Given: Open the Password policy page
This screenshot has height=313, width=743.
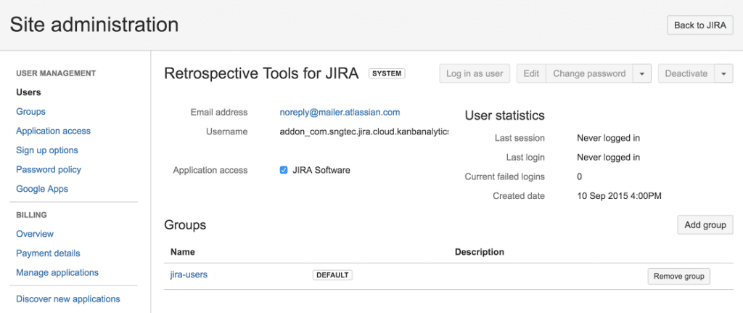Looking at the screenshot, I should click(x=49, y=169).
